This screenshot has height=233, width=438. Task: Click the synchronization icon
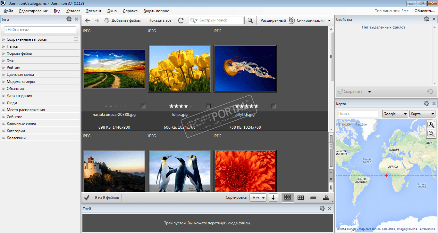(291, 20)
